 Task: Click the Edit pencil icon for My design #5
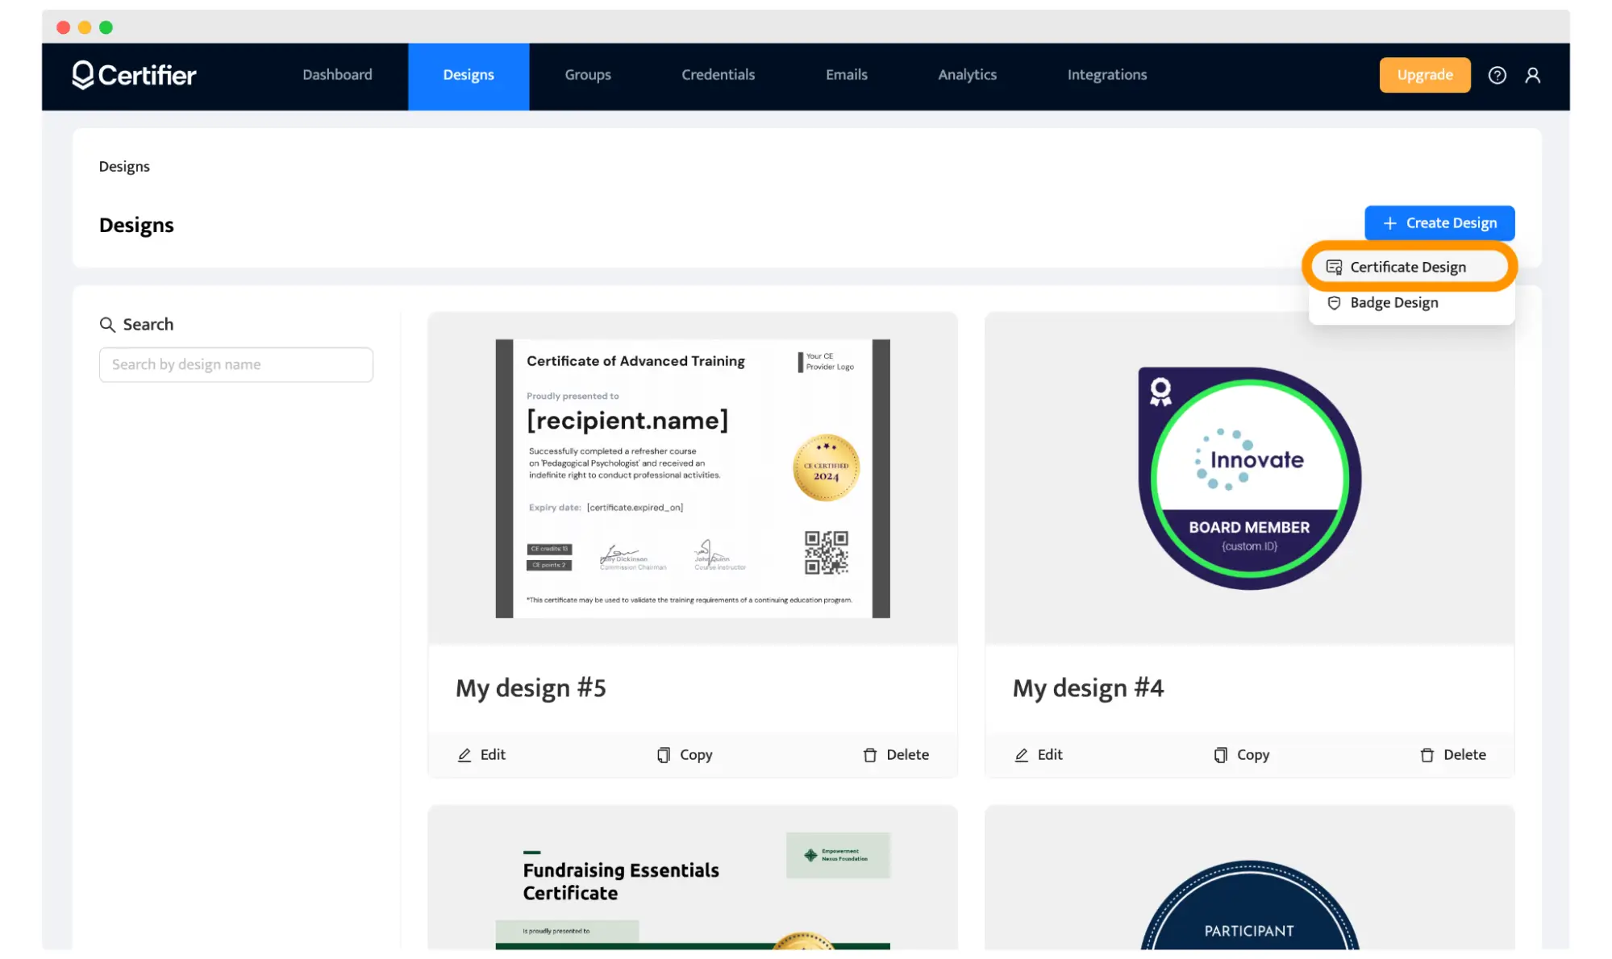coord(464,755)
